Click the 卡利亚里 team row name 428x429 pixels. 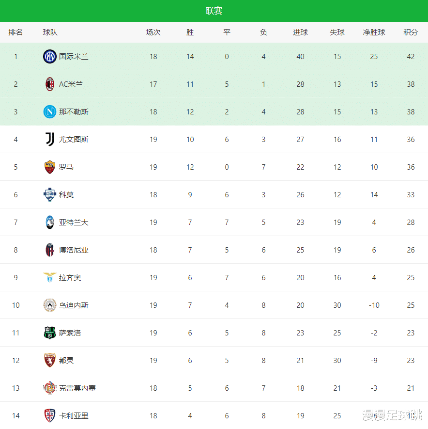tap(74, 416)
